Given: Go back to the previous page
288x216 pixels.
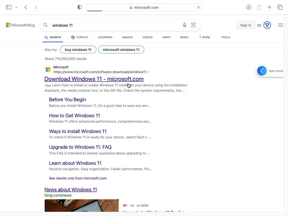Looking at the screenshot, I should coord(26,7).
